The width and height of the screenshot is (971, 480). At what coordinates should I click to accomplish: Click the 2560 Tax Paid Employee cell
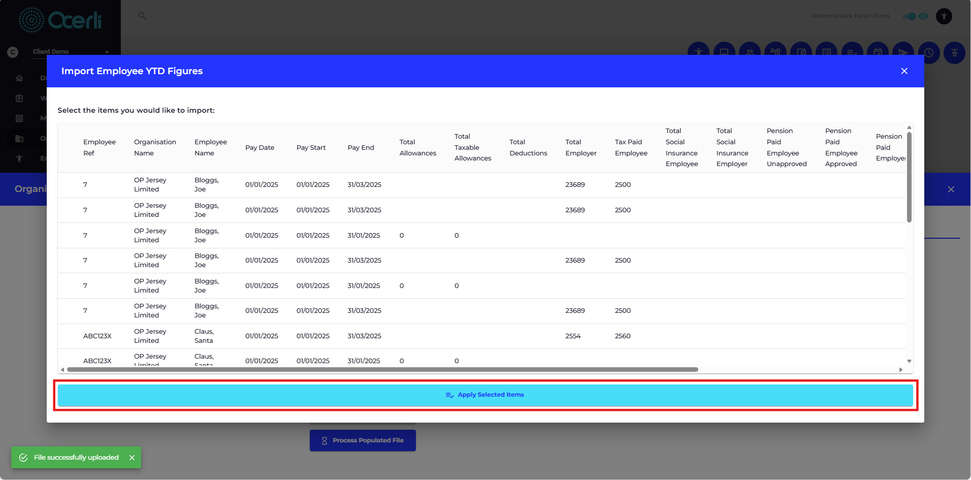[623, 336]
